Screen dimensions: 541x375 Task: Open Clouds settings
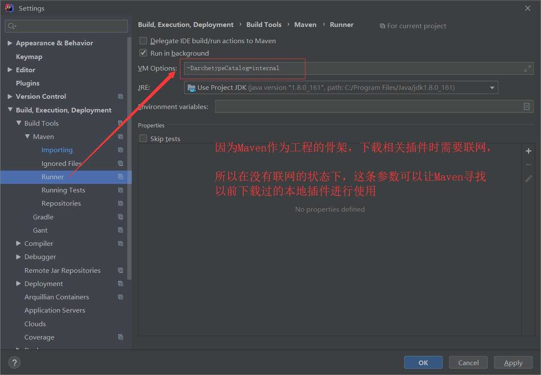pyautogui.click(x=35, y=324)
